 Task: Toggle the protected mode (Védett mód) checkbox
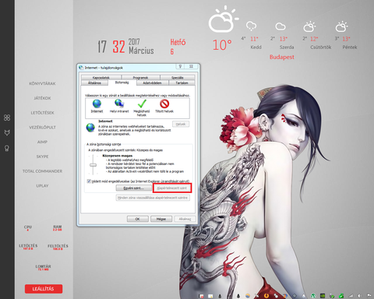89,181
